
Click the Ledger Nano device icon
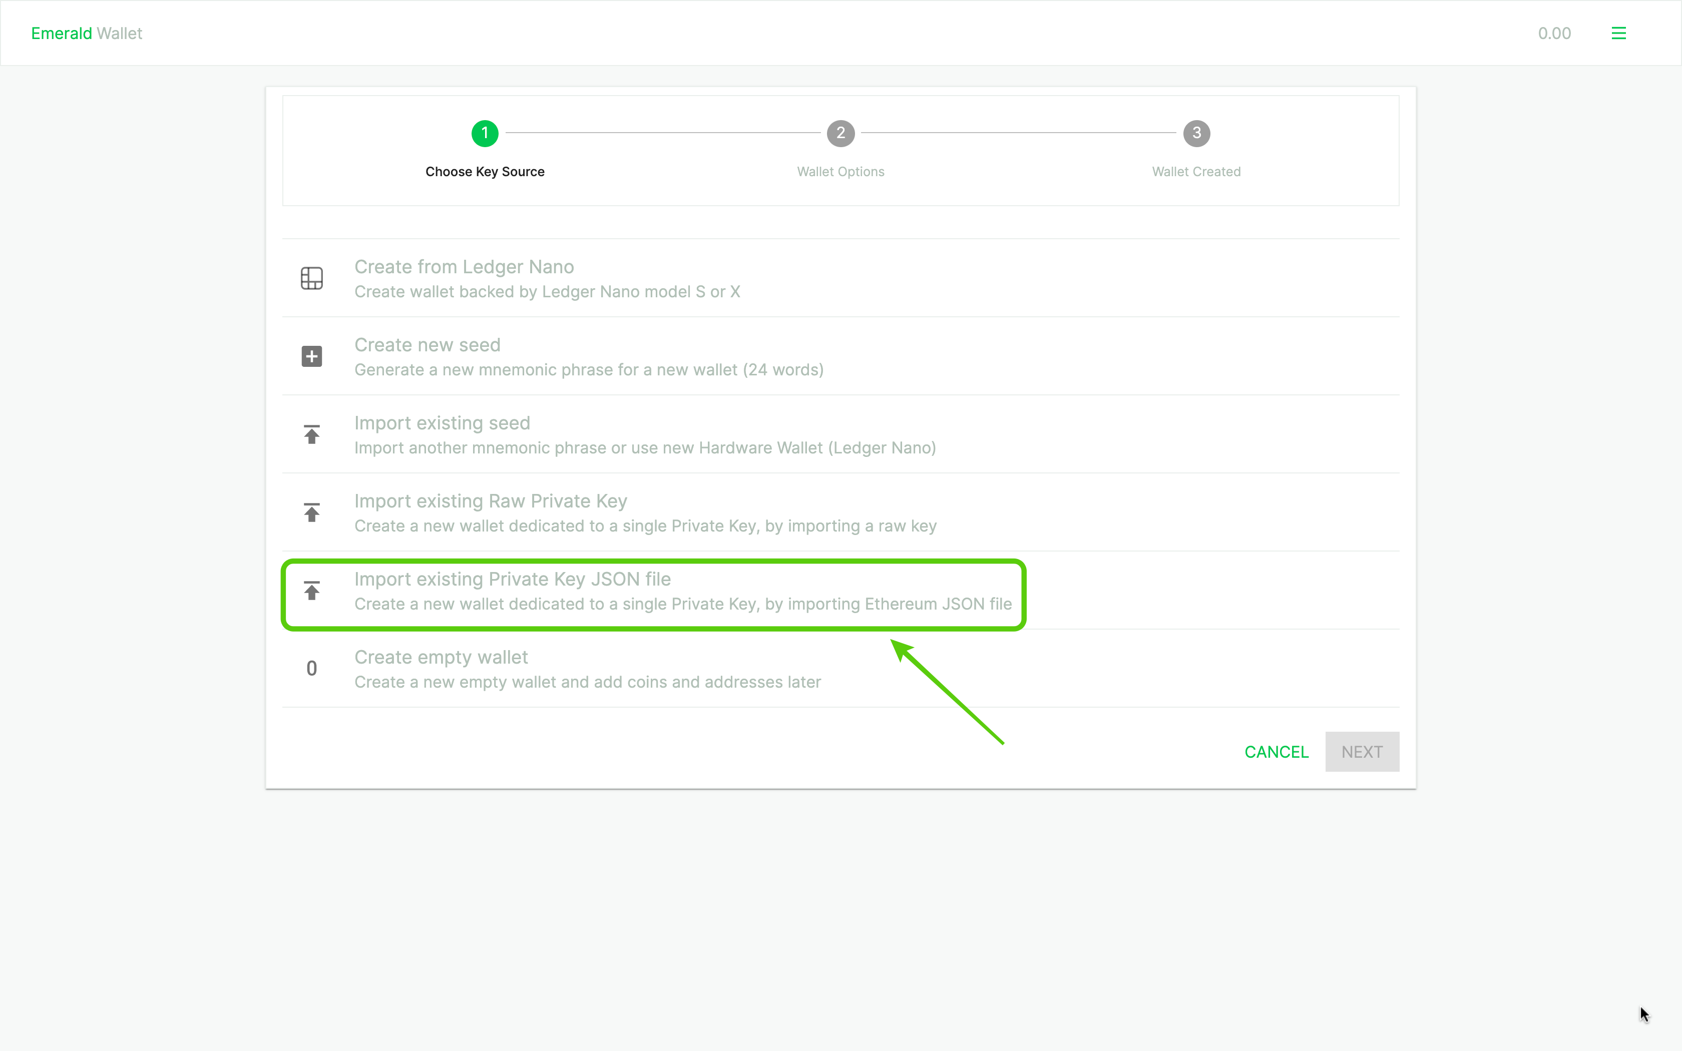(x=311, y=278)
